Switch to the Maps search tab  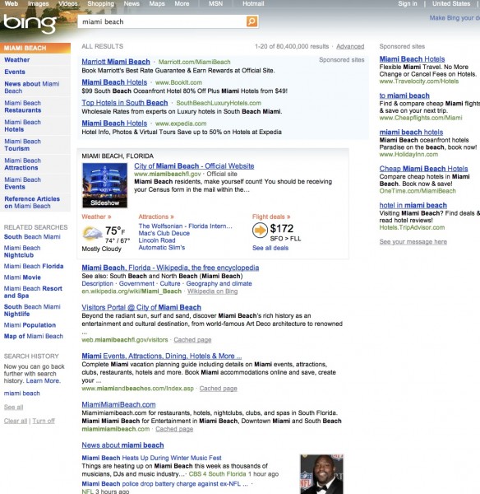157,4
